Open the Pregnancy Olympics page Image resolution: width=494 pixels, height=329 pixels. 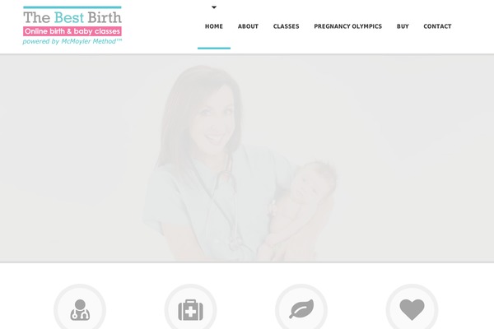347,26
